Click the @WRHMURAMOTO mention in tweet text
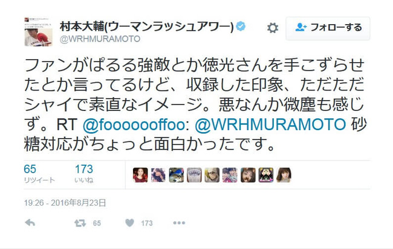The image size is (393, 249). tap(270, 124)
